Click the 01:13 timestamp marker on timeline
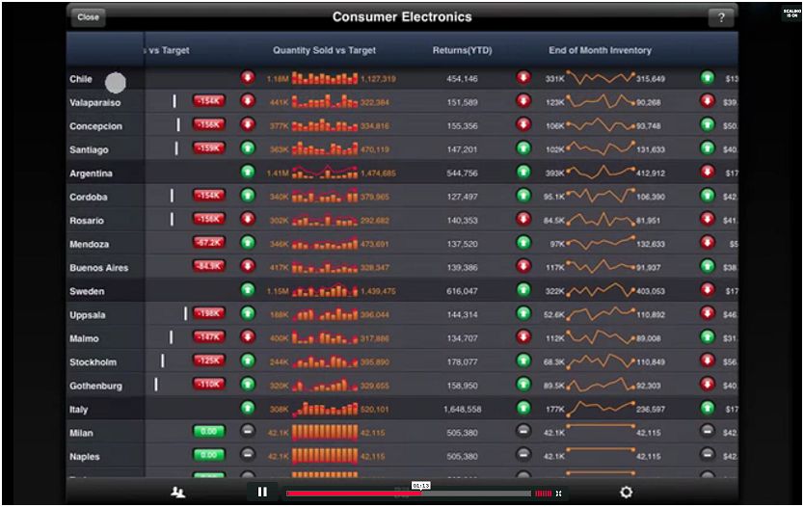 (x=420, y=486)
